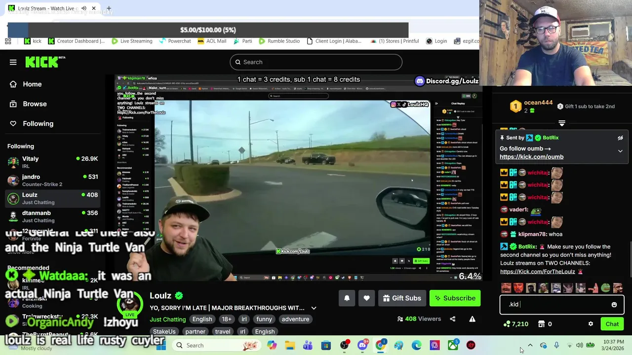This screenshot has width=632, height=355.
Task: Select the adventure tag
Action: (295, 319)
